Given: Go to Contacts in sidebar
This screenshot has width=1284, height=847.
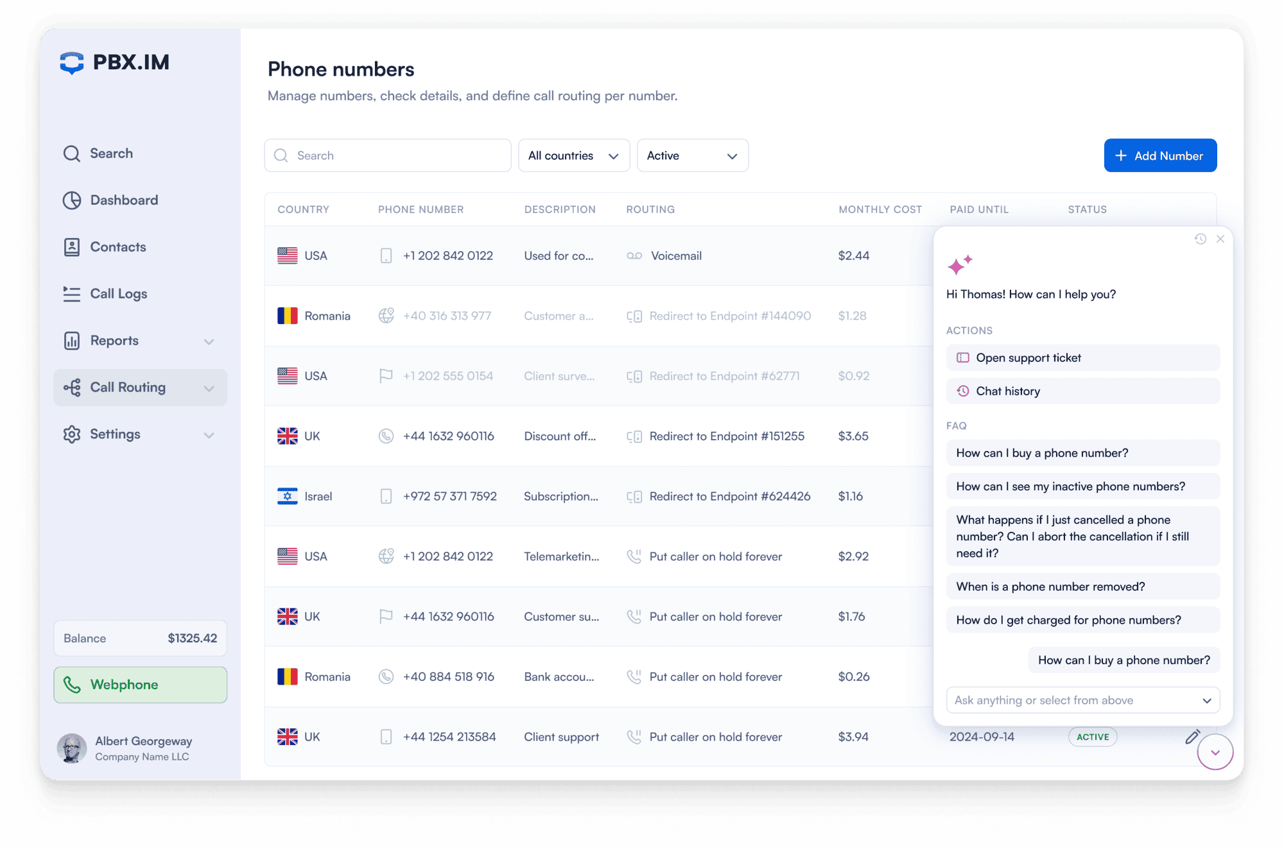Looking at the screenshot, I should click(x=118, y=247).
